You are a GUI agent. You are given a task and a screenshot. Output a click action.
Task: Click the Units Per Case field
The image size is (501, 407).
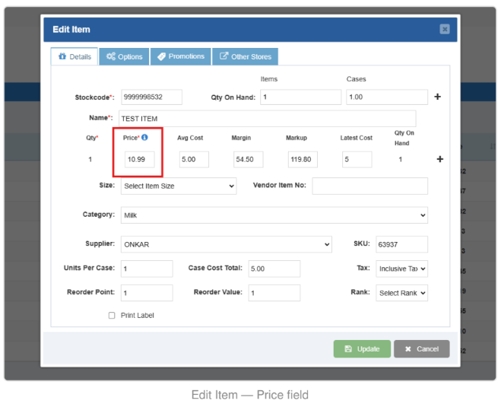(147, 269)
